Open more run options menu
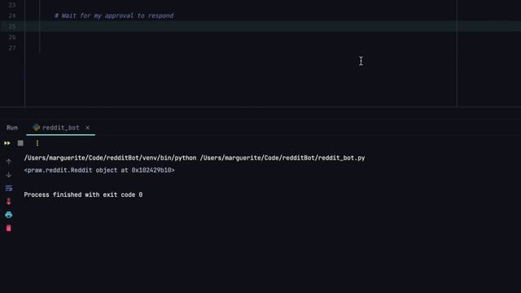Screen dimensions: 521x293 coord(37,143)
